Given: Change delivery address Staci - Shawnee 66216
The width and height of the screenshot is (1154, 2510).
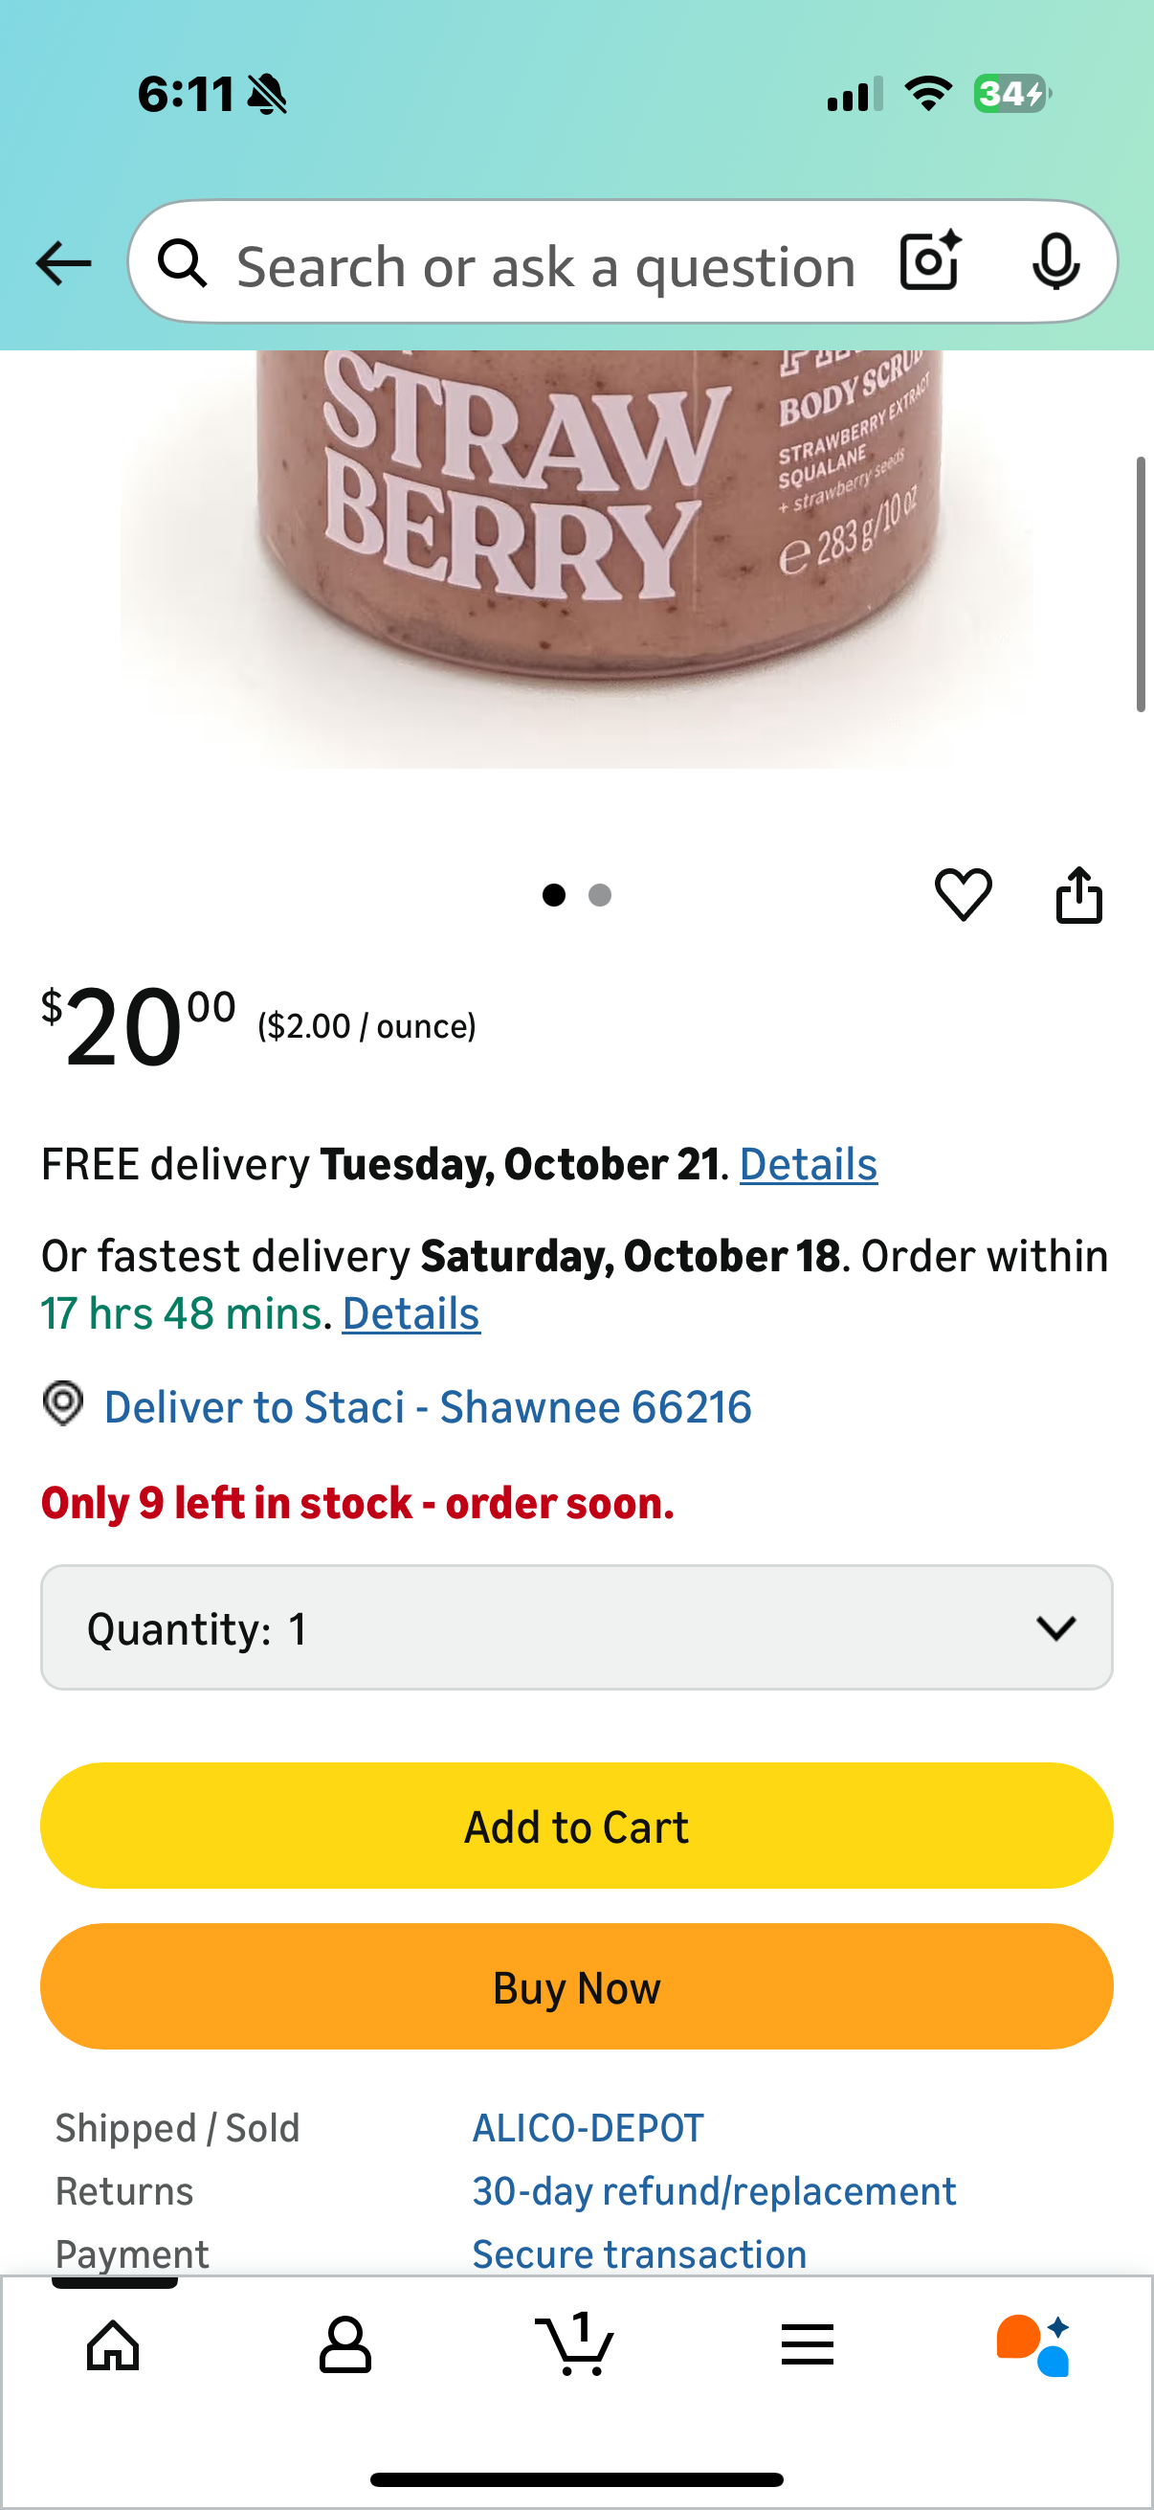Looking at the screenshot, I should pyautogui.click(x=428, y=1407).
